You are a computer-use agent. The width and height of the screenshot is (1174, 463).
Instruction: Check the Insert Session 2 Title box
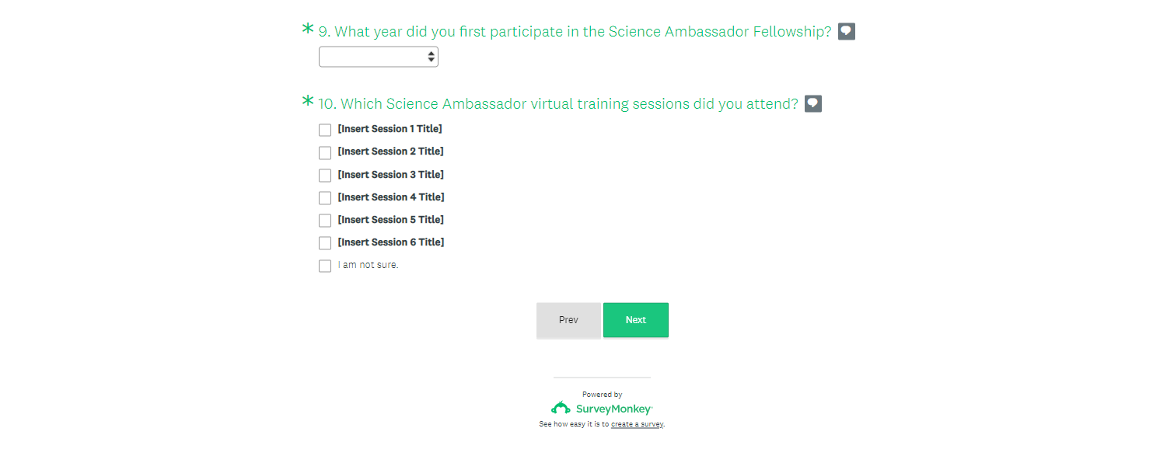(325, 152)
